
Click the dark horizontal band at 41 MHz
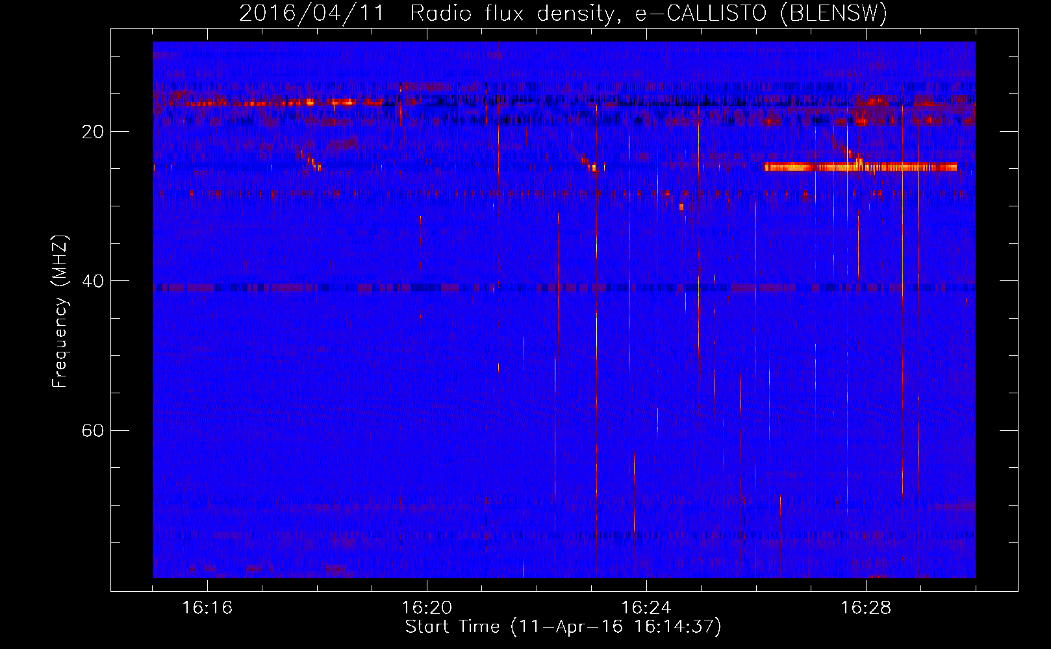tap(564, 287)
